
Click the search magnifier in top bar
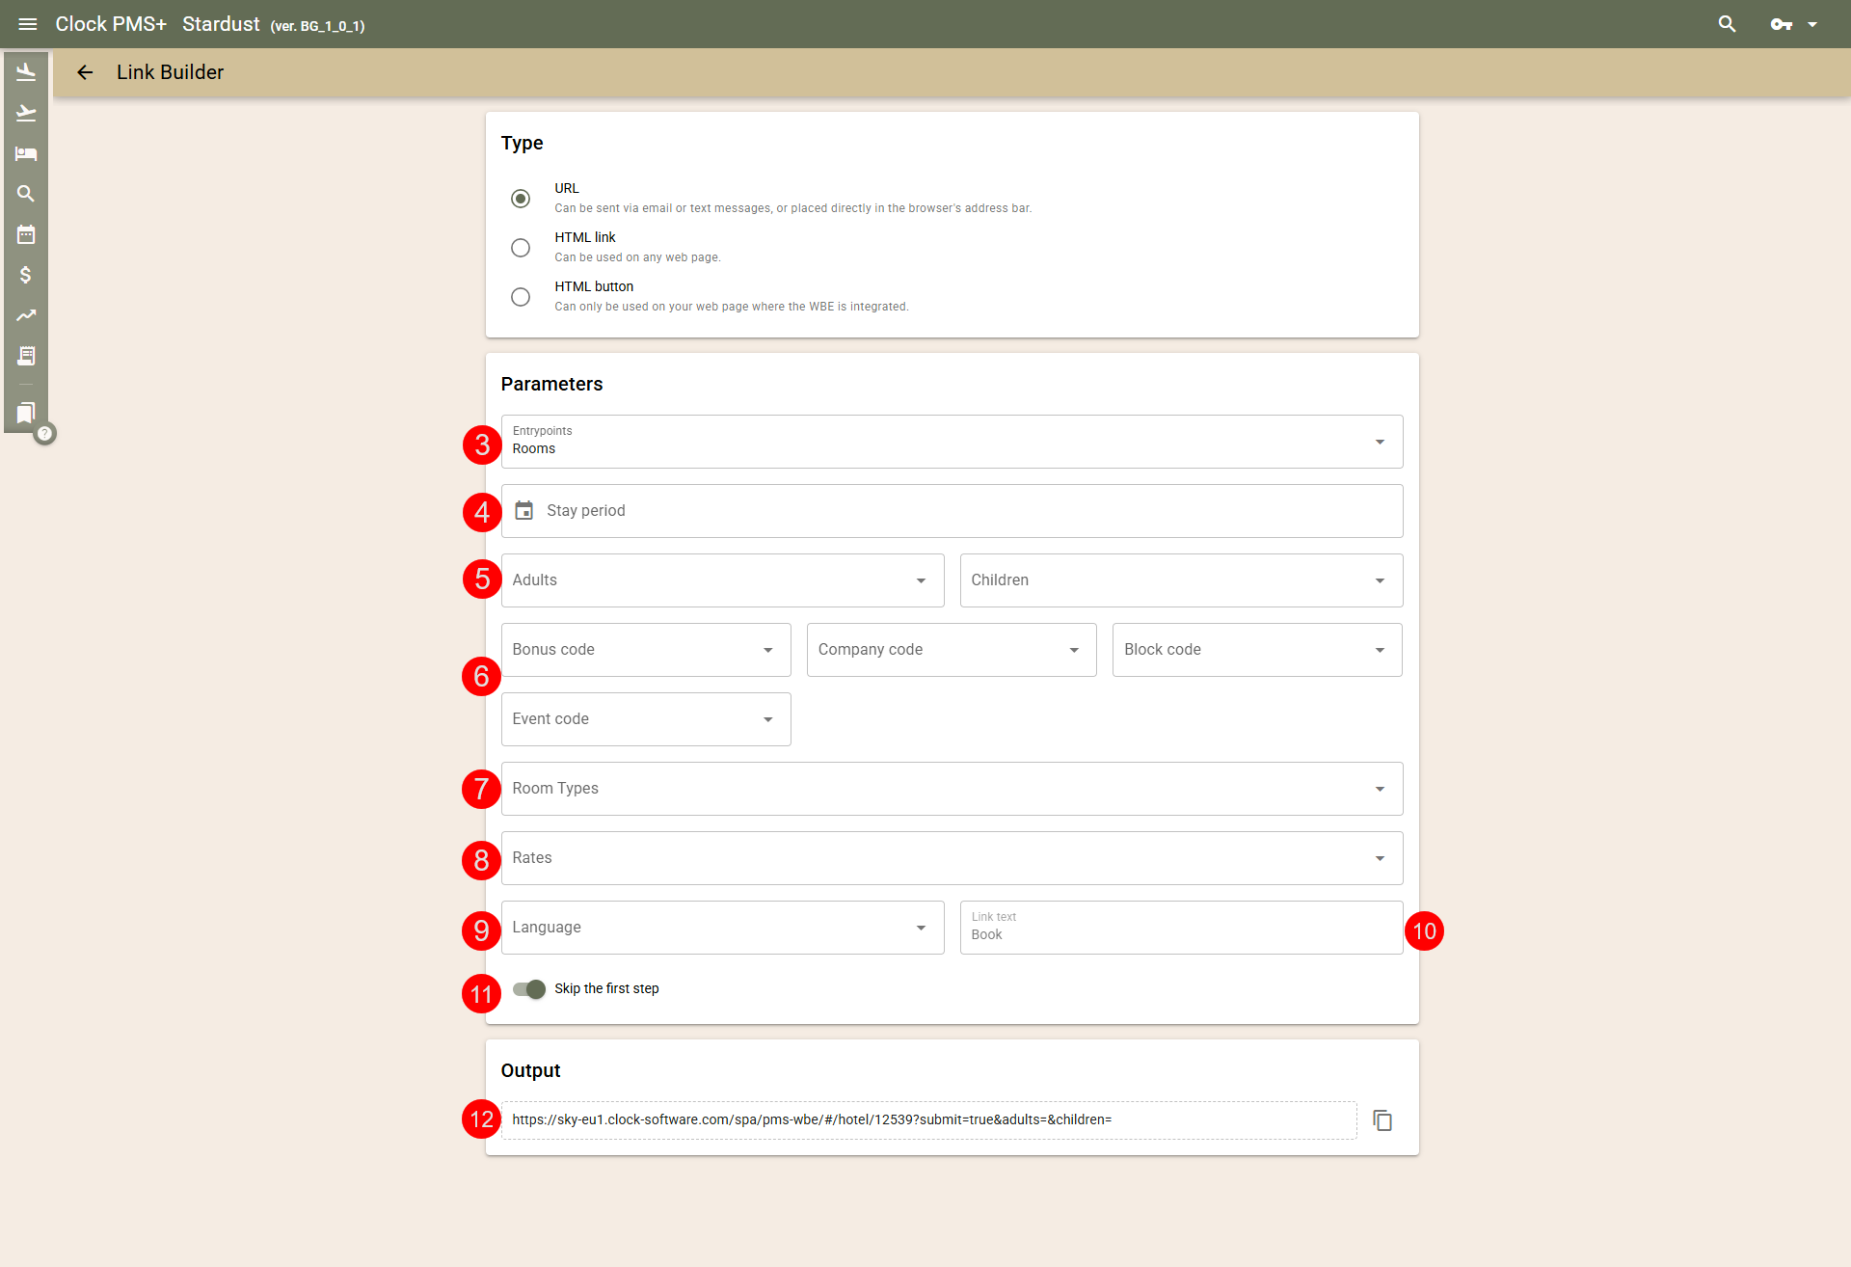tap(1727, 24)
